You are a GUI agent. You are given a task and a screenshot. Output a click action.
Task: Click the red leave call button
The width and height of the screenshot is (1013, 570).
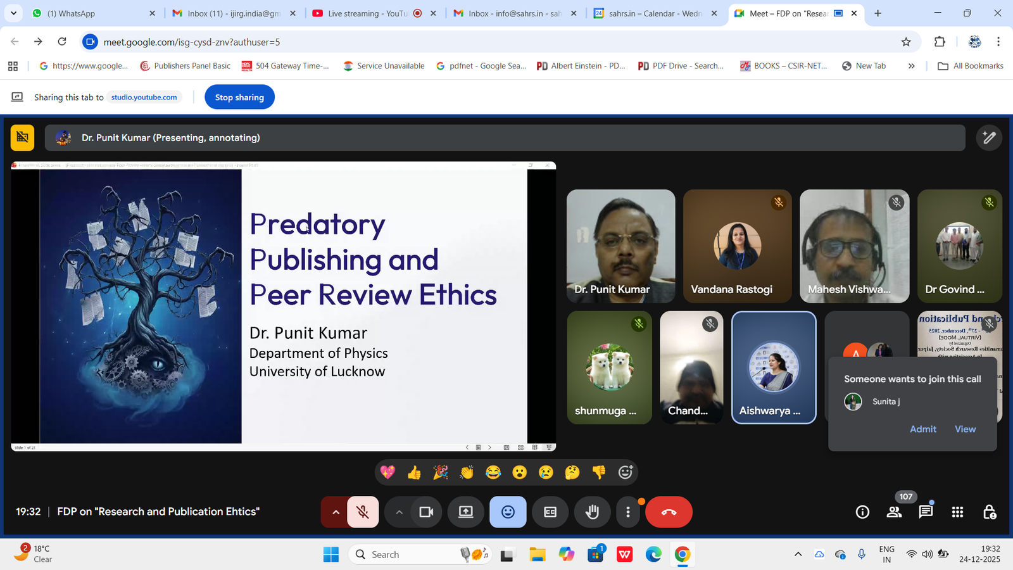click(669, 512)
